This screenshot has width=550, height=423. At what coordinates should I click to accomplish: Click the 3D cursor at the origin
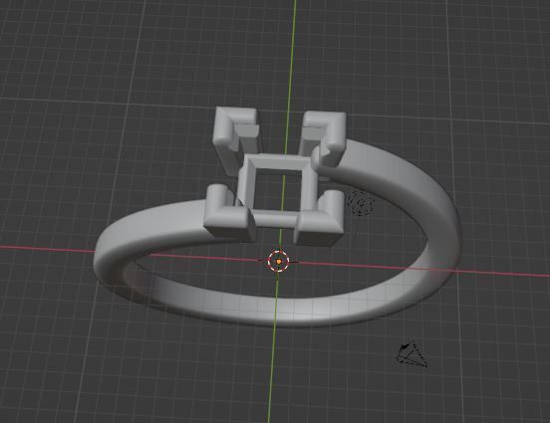point(279,261)
